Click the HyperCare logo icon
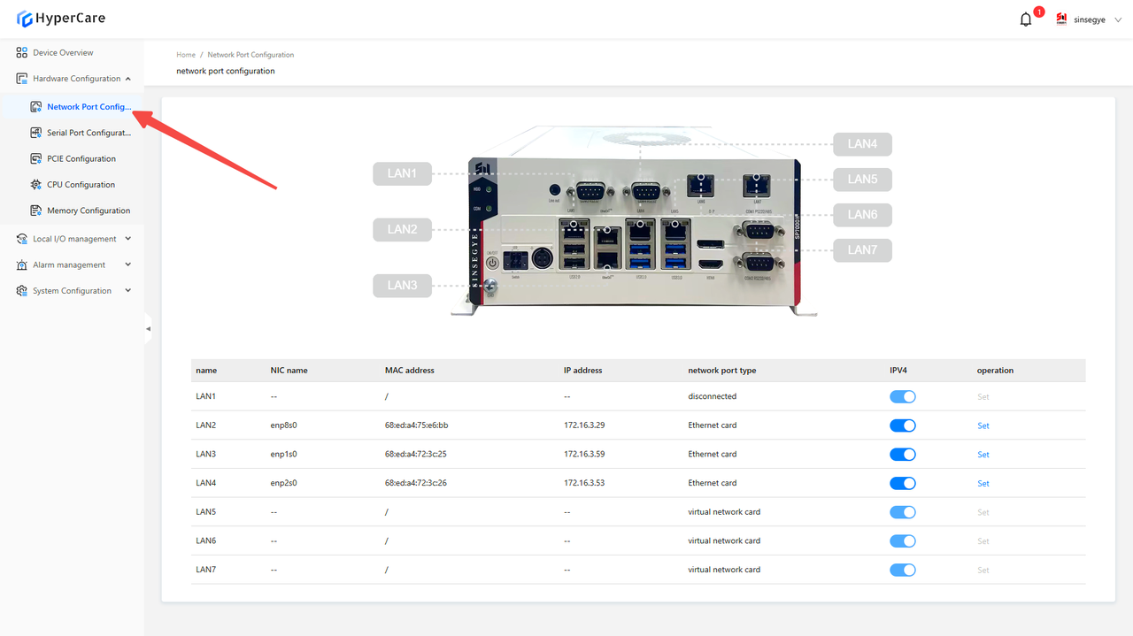The height and width of the screenshot is (636, 1133). pos(25,19)
